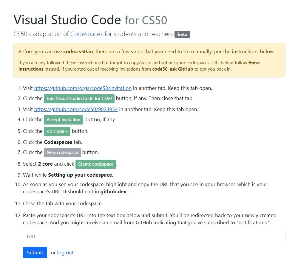The image size is (298, 266).
Task: Click bold Codespaces word in step six
Action: click(58, 142)
